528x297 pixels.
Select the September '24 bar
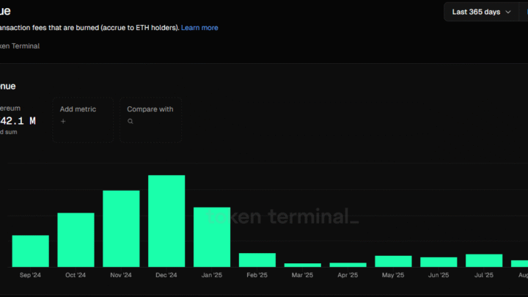pyautogui.click(x=31, y=251)
